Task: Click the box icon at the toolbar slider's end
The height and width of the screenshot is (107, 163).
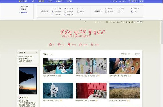Action: pos(107,22)
